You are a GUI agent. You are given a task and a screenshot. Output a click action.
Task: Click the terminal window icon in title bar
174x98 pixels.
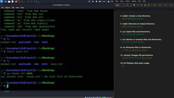(x=2, y=5)
